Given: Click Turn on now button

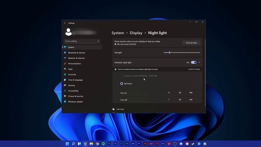Looking at the screenshot, I should pos(191,43).
